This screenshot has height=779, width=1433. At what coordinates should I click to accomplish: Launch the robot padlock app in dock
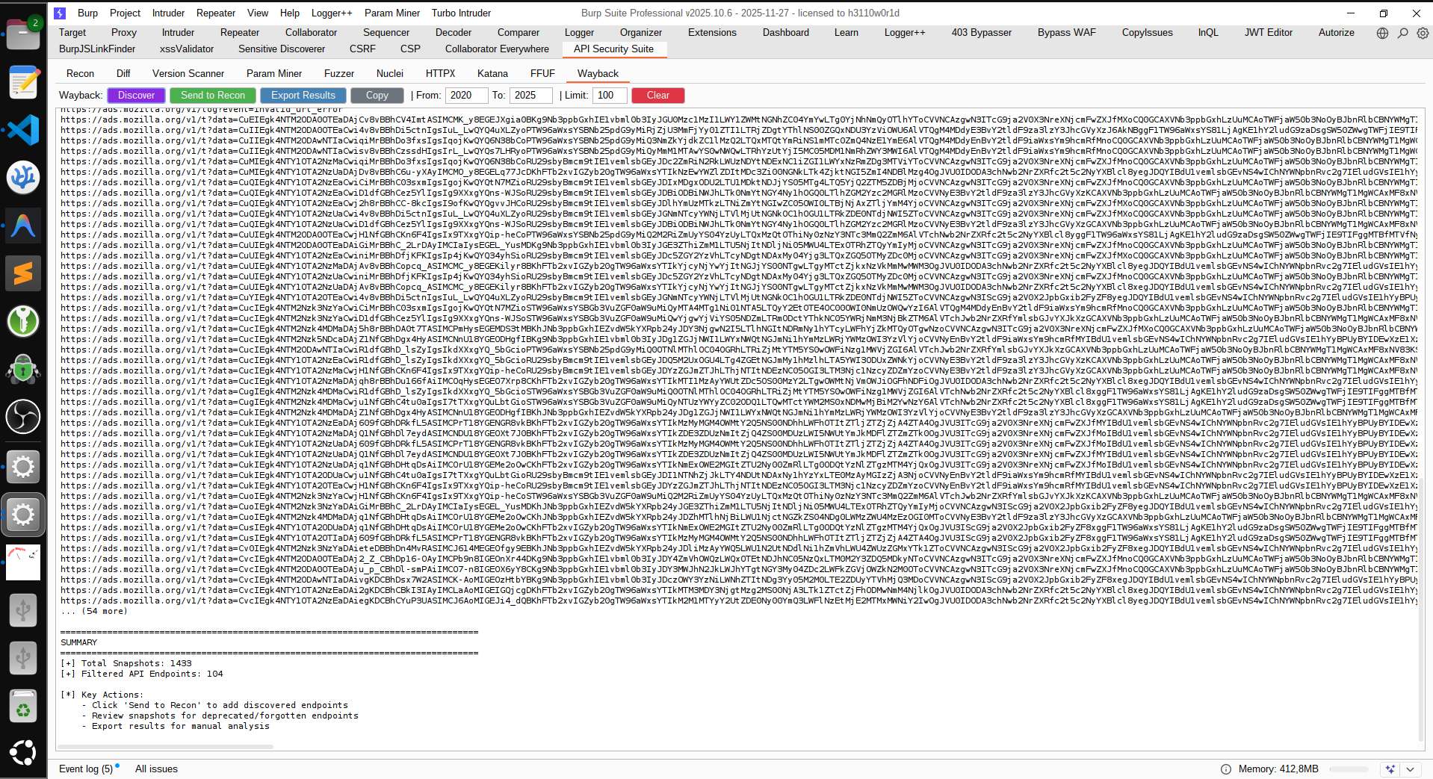tap(23, 369)
